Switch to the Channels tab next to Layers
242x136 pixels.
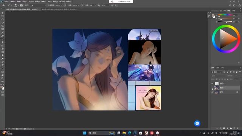pos(218,68)
